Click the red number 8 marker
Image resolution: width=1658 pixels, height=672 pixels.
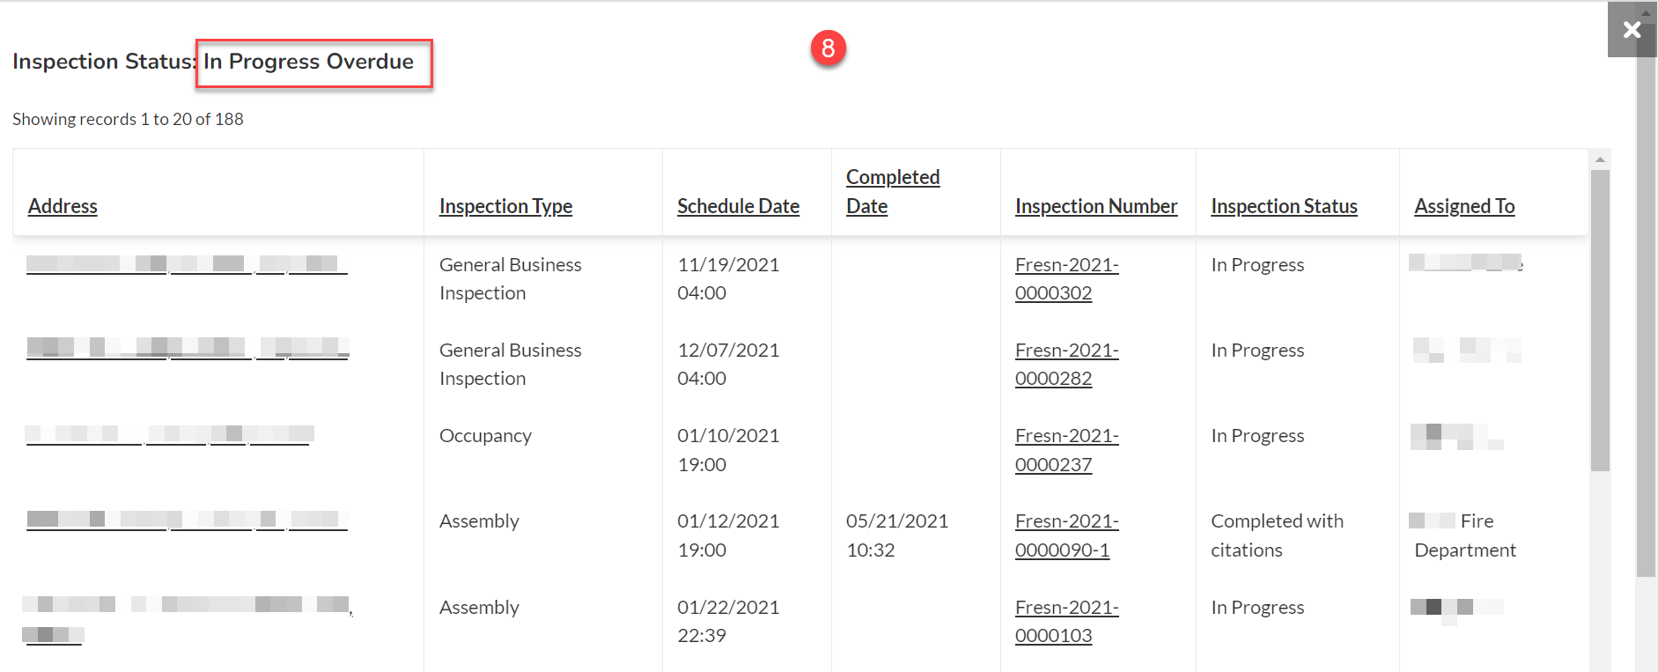click(828, 48)
